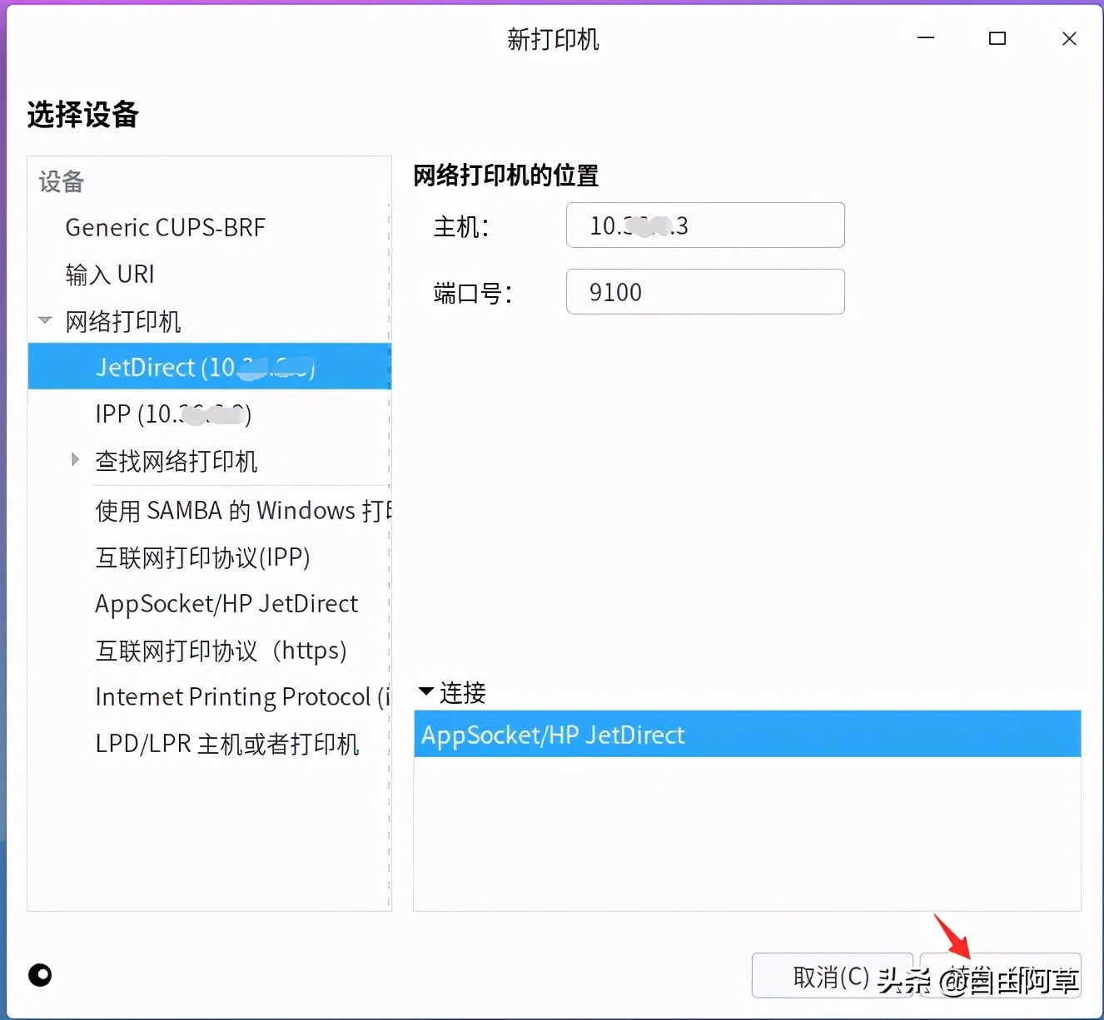Select the Generic CUPS-BRF device
This screenshot has height=1020, width=1104.
(x=165, y=226)
